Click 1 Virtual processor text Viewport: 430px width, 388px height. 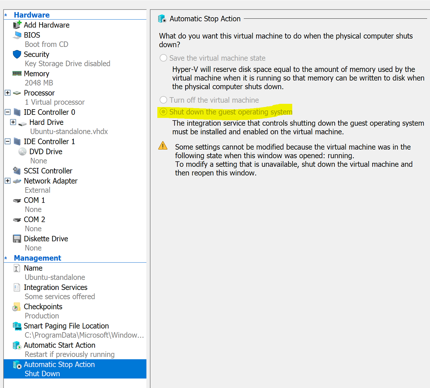[x=54, y=102]
